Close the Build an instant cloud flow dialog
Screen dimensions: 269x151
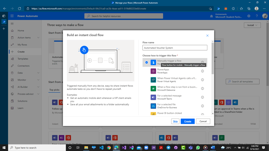click(x=207, y=36)
